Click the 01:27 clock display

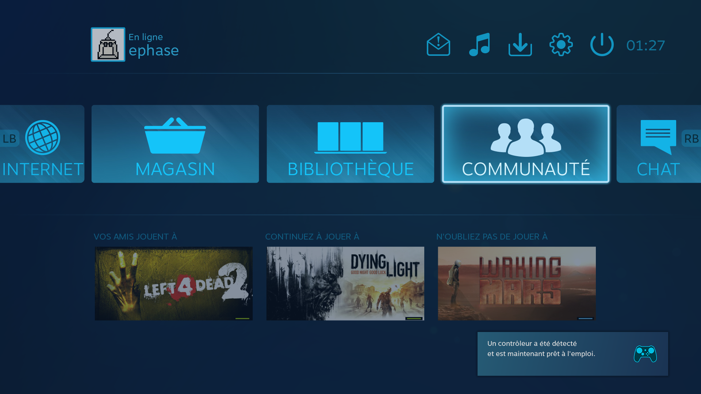pos(646,46)
